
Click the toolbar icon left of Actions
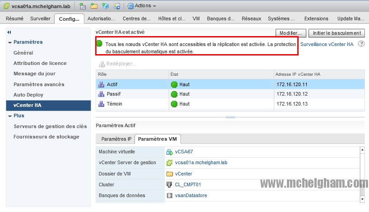coord(117,6)
